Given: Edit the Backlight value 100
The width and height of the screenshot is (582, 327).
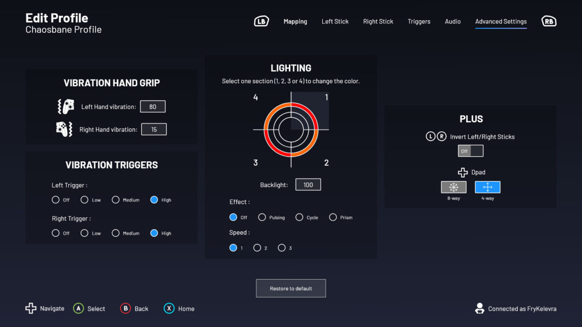Looking at the screenshot, I should click(308, 185).
